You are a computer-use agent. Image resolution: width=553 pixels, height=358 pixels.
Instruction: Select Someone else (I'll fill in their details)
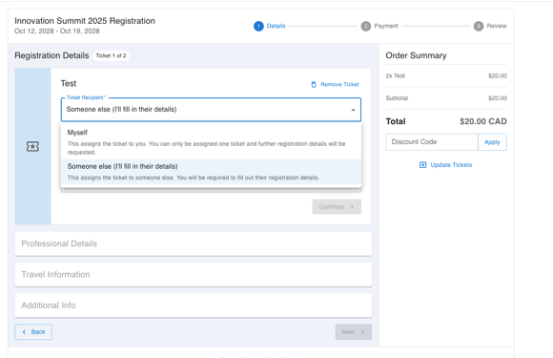(211, 172)
